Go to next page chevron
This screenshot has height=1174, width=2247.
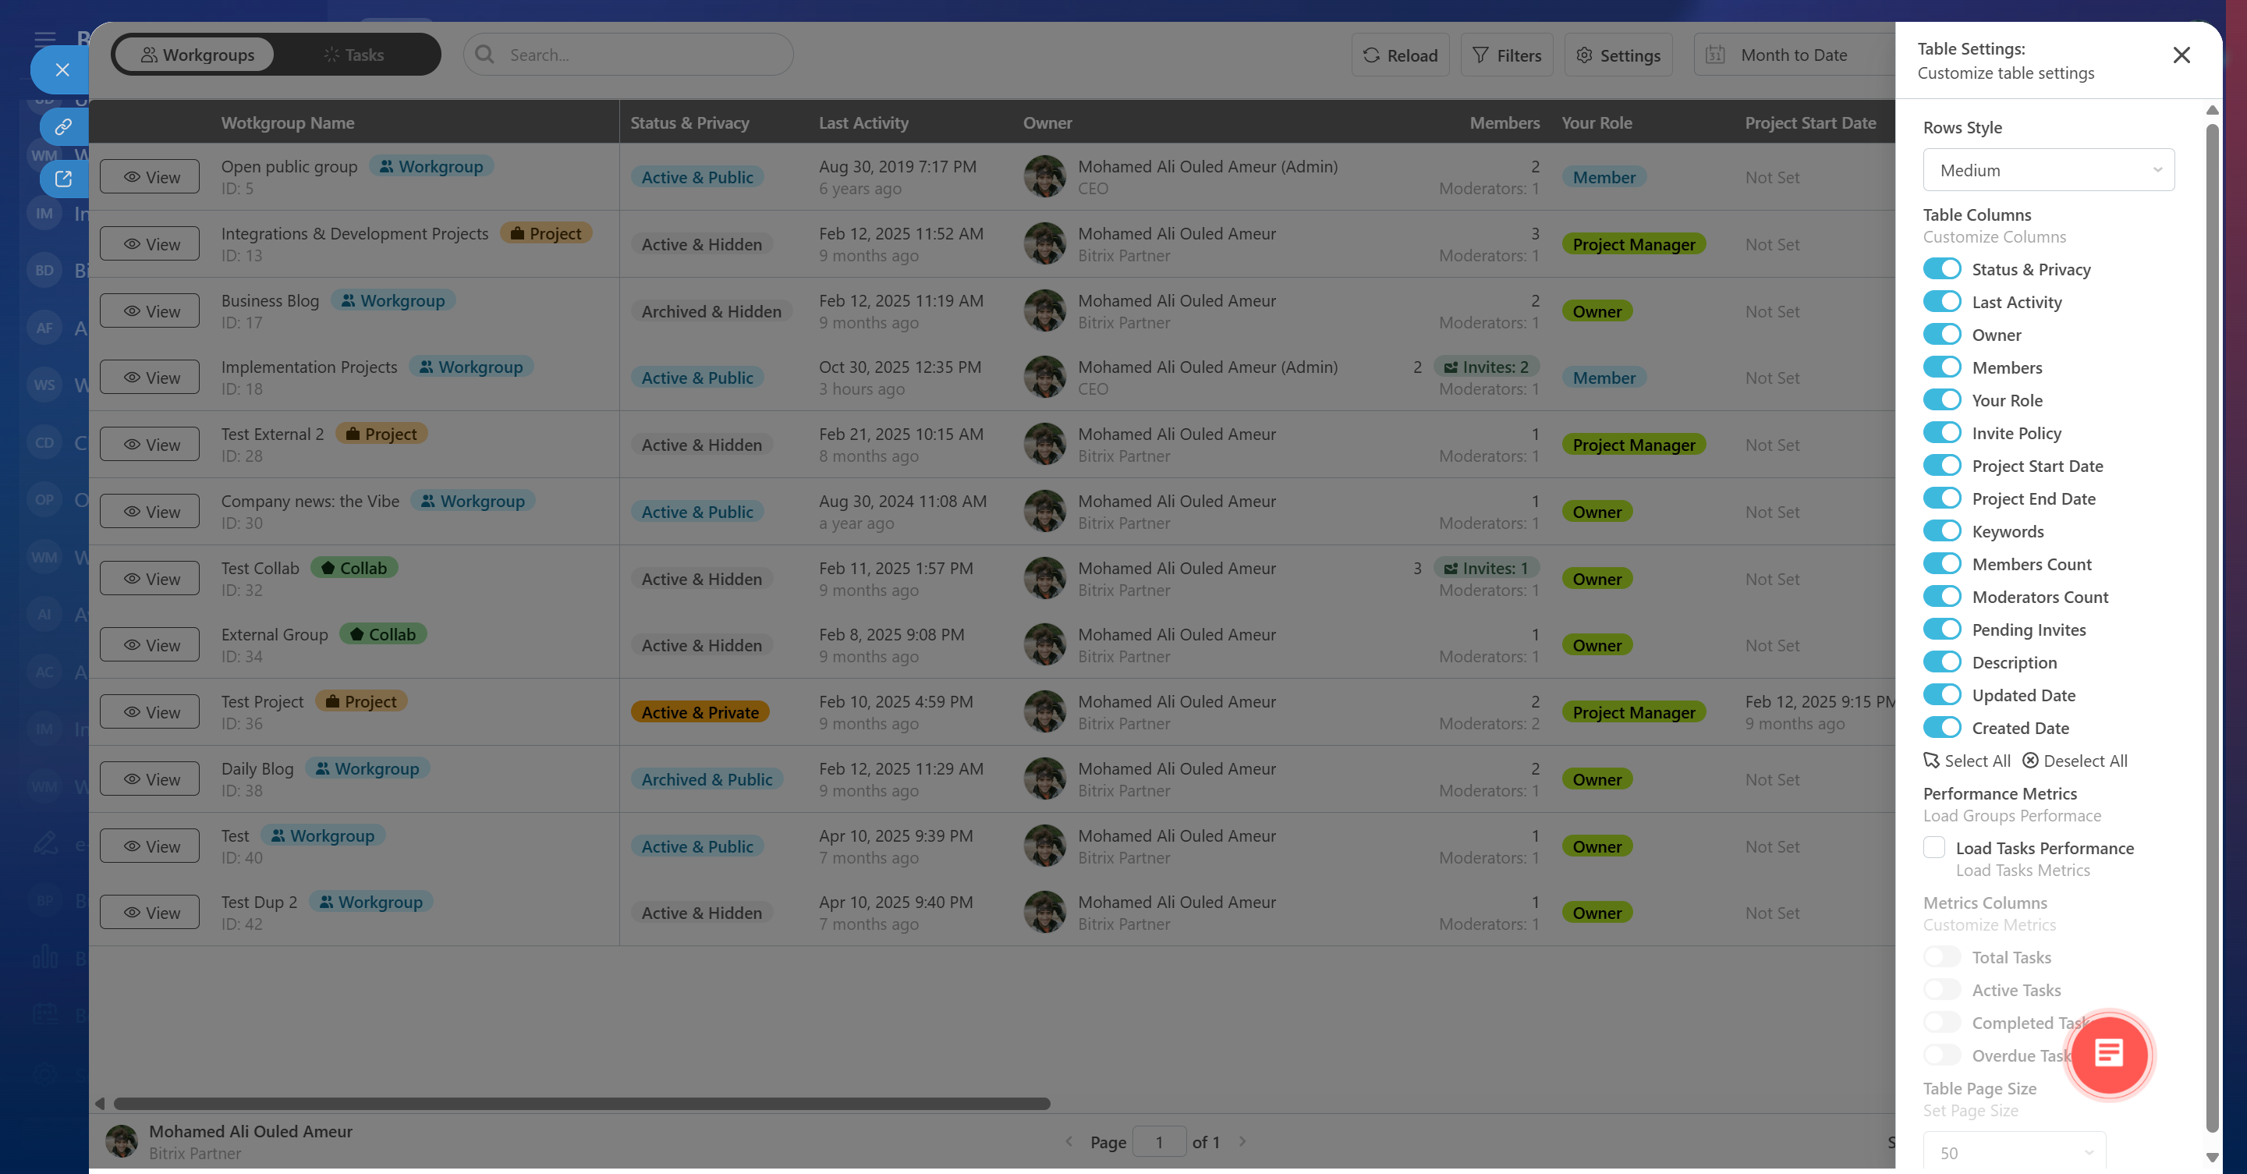click(x=1242, y=1141)
